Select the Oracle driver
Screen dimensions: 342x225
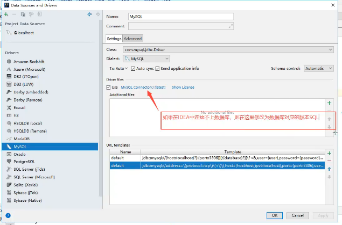(19, 154)
